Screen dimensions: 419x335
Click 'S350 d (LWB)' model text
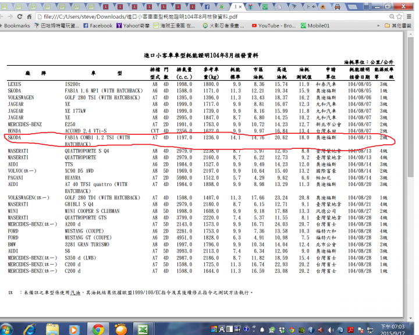point(80,258)
